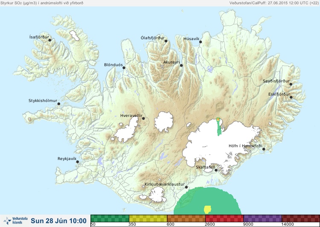
Task: Click the Húsavík town marker
Action: point(201,42)
